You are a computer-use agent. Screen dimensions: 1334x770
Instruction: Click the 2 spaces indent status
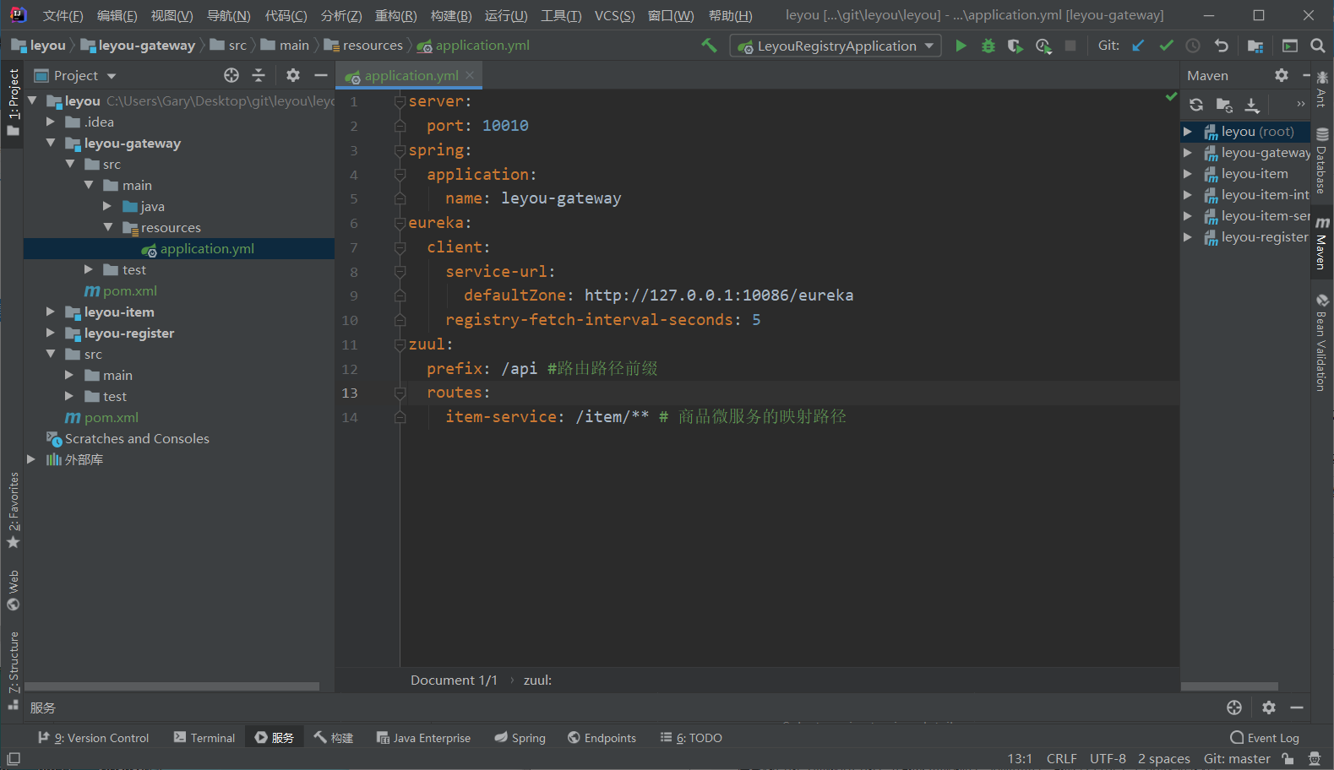pyautogui.click(x=1163, y=758)
